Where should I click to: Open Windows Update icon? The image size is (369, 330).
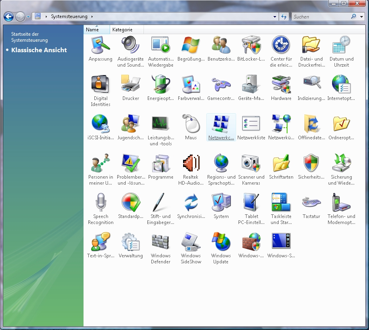click(x=221, y=241)
